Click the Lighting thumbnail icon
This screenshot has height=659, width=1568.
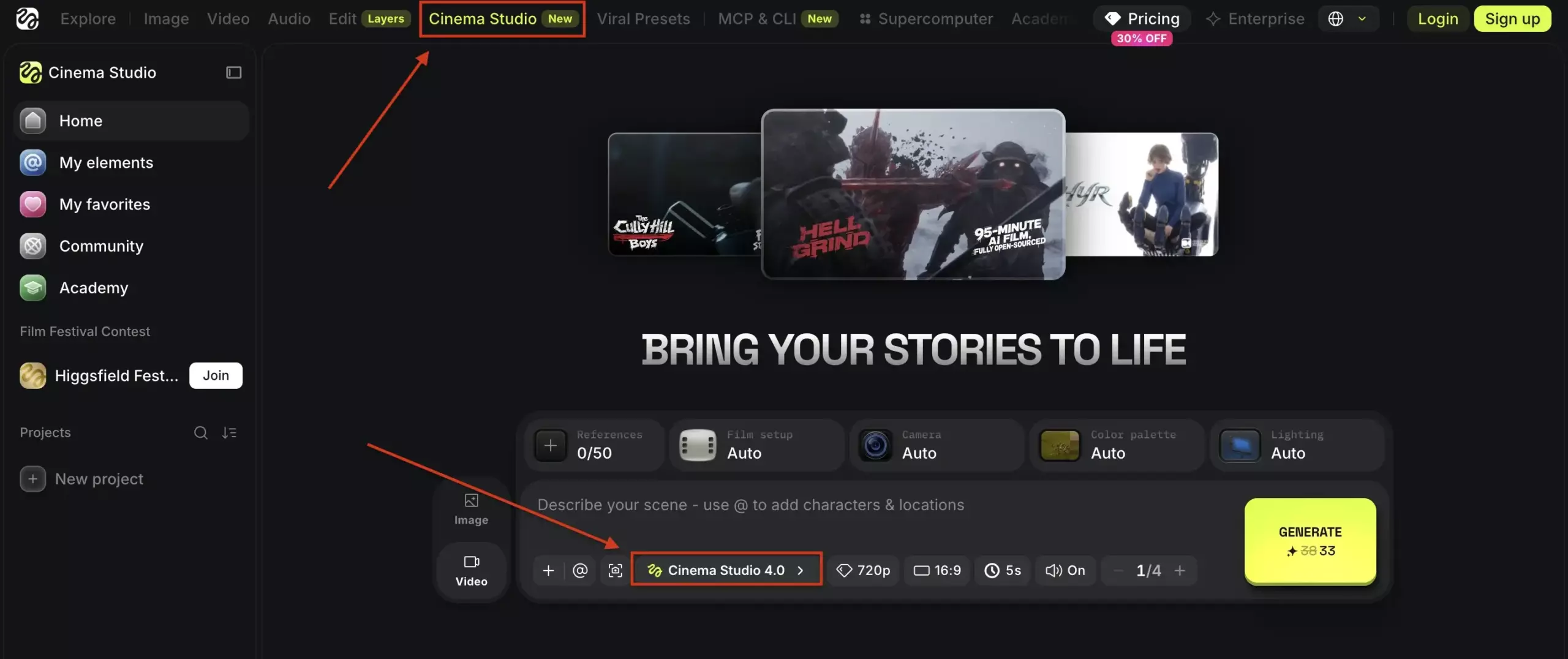(x=1240, y=445)
